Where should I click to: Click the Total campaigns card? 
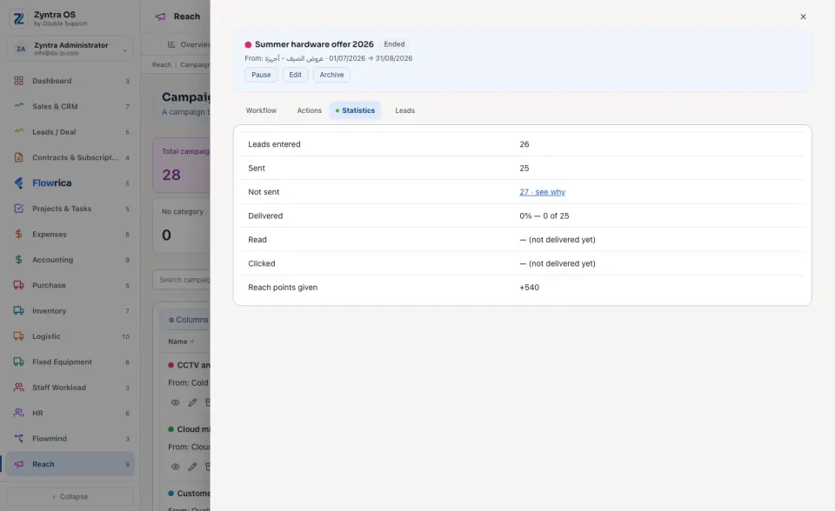(182, 165)
